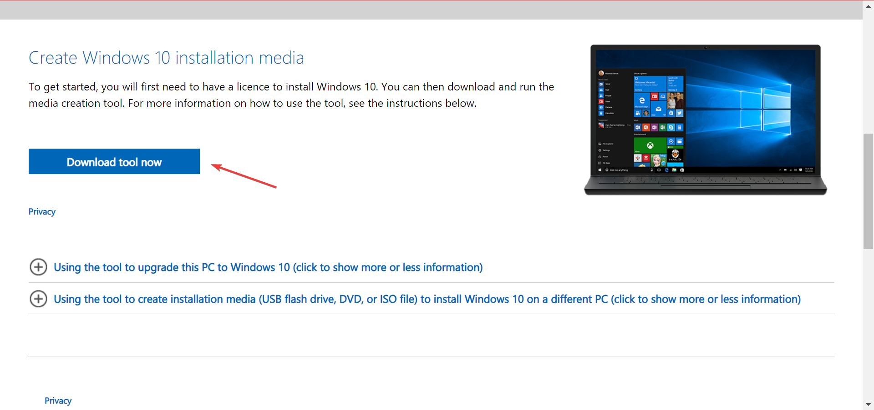The width and height of the screenshot is (874, 410).
Task: Click the Download tool now button
Action: click(114, 161)
